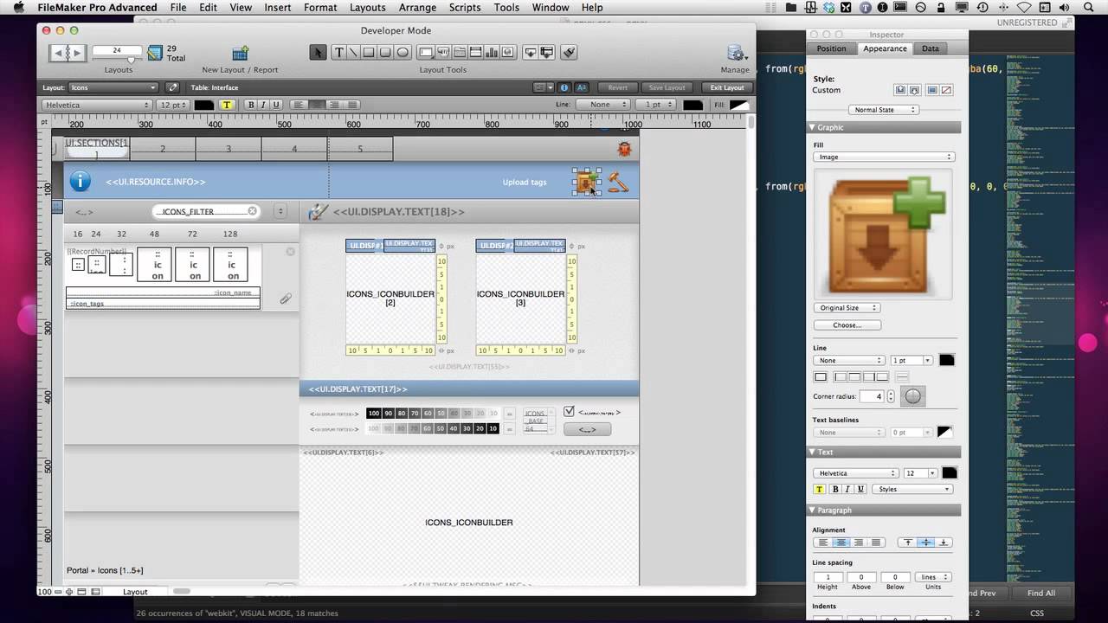The width and height of the screenshot is (1108, 623).
Task: Click the blue info Inspector icon
Action: pos(564,87)
